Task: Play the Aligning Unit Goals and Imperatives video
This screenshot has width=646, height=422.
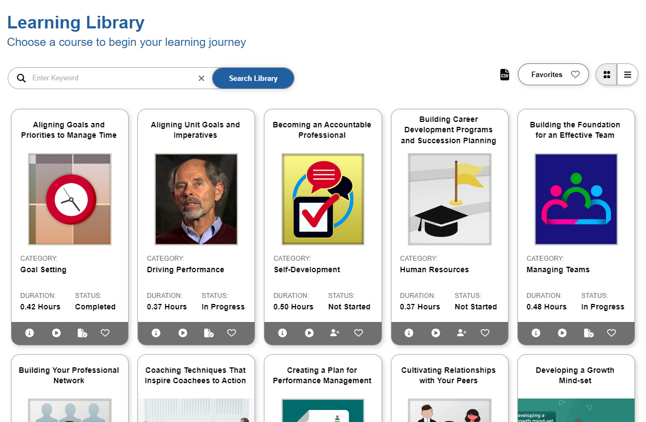Action: coord(183,332)
